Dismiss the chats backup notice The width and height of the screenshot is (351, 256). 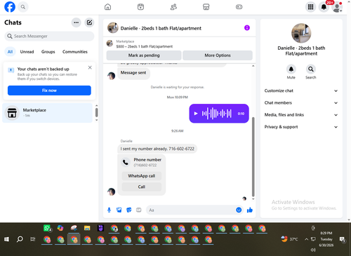[90, 67]
